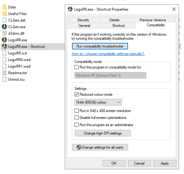Select the Useful Files folder icon
184x174 pixels.
pos(4,13)
